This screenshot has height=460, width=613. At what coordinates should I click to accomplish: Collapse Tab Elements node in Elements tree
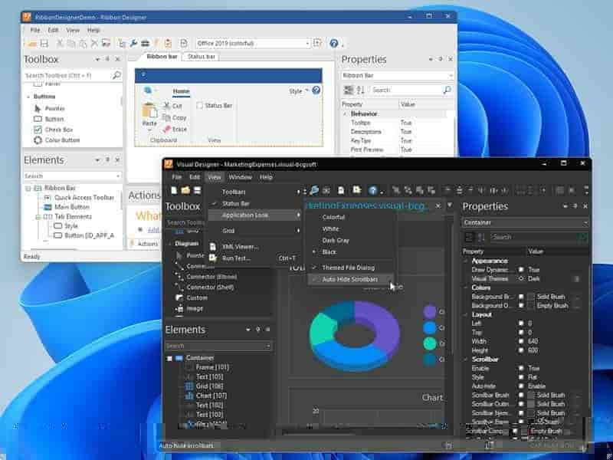point(38,217)
